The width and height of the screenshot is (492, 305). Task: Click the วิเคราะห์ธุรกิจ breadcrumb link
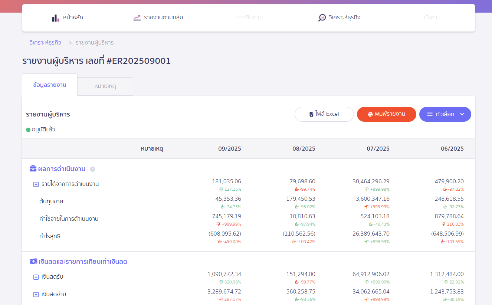click(x=45, y=43)
